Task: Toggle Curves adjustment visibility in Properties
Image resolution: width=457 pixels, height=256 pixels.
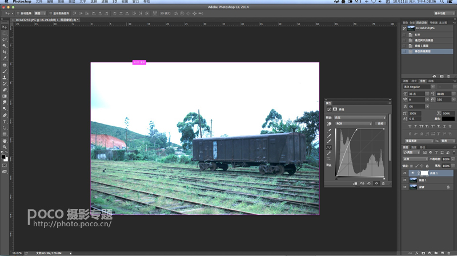Action: click(376, 183)
